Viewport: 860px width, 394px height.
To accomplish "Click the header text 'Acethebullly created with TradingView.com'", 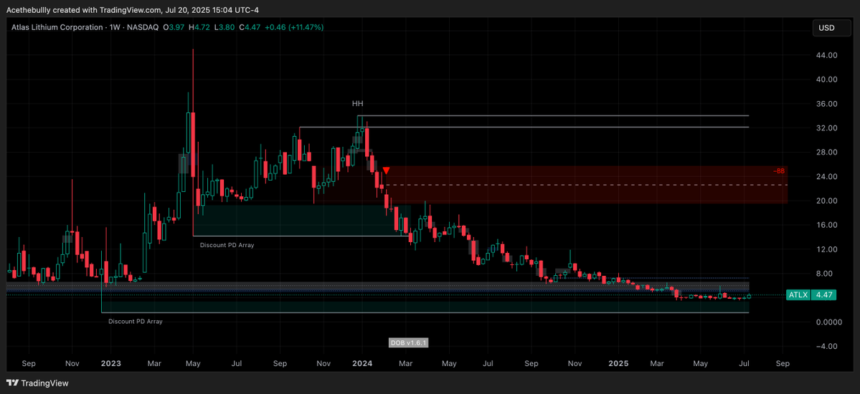I will 83,10.
